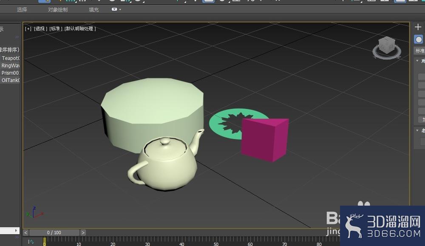Open the Create tab plus icon
The width and height of the screenshot is (425, 246).
pyautogui.click(x=418, y=27)
